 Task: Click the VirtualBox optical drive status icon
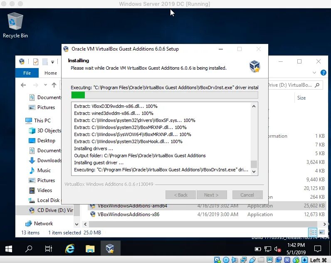pos(226,260)
